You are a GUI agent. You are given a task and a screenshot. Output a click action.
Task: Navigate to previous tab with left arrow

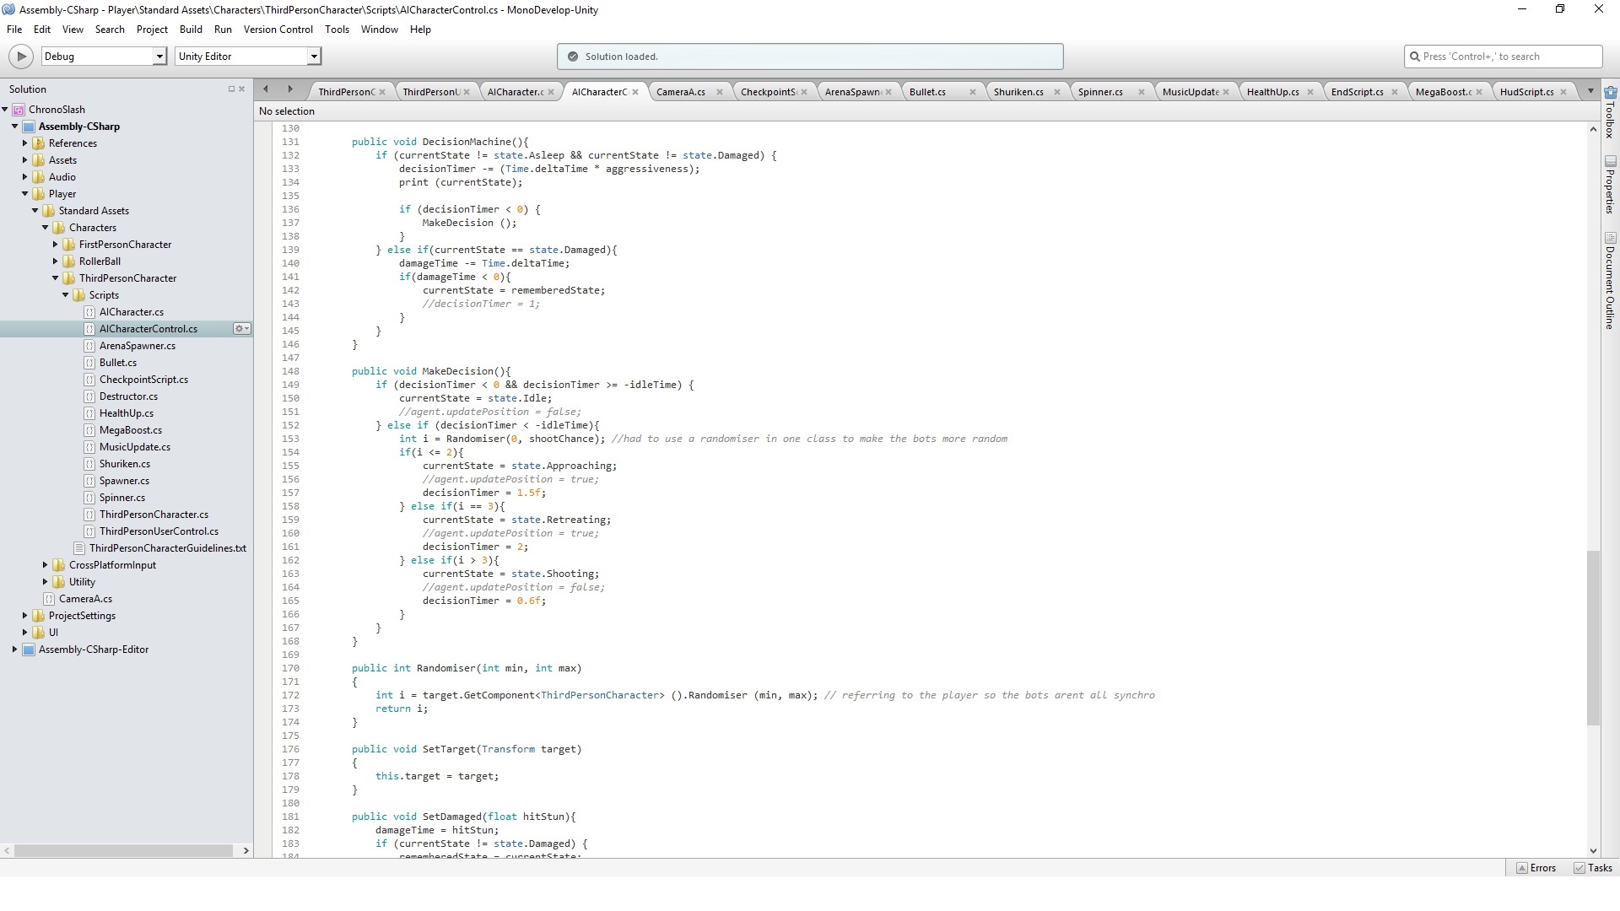(266, 89)
